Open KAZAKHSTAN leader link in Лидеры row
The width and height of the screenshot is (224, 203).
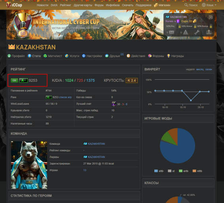pyautogui.click(x=96, y=157)
